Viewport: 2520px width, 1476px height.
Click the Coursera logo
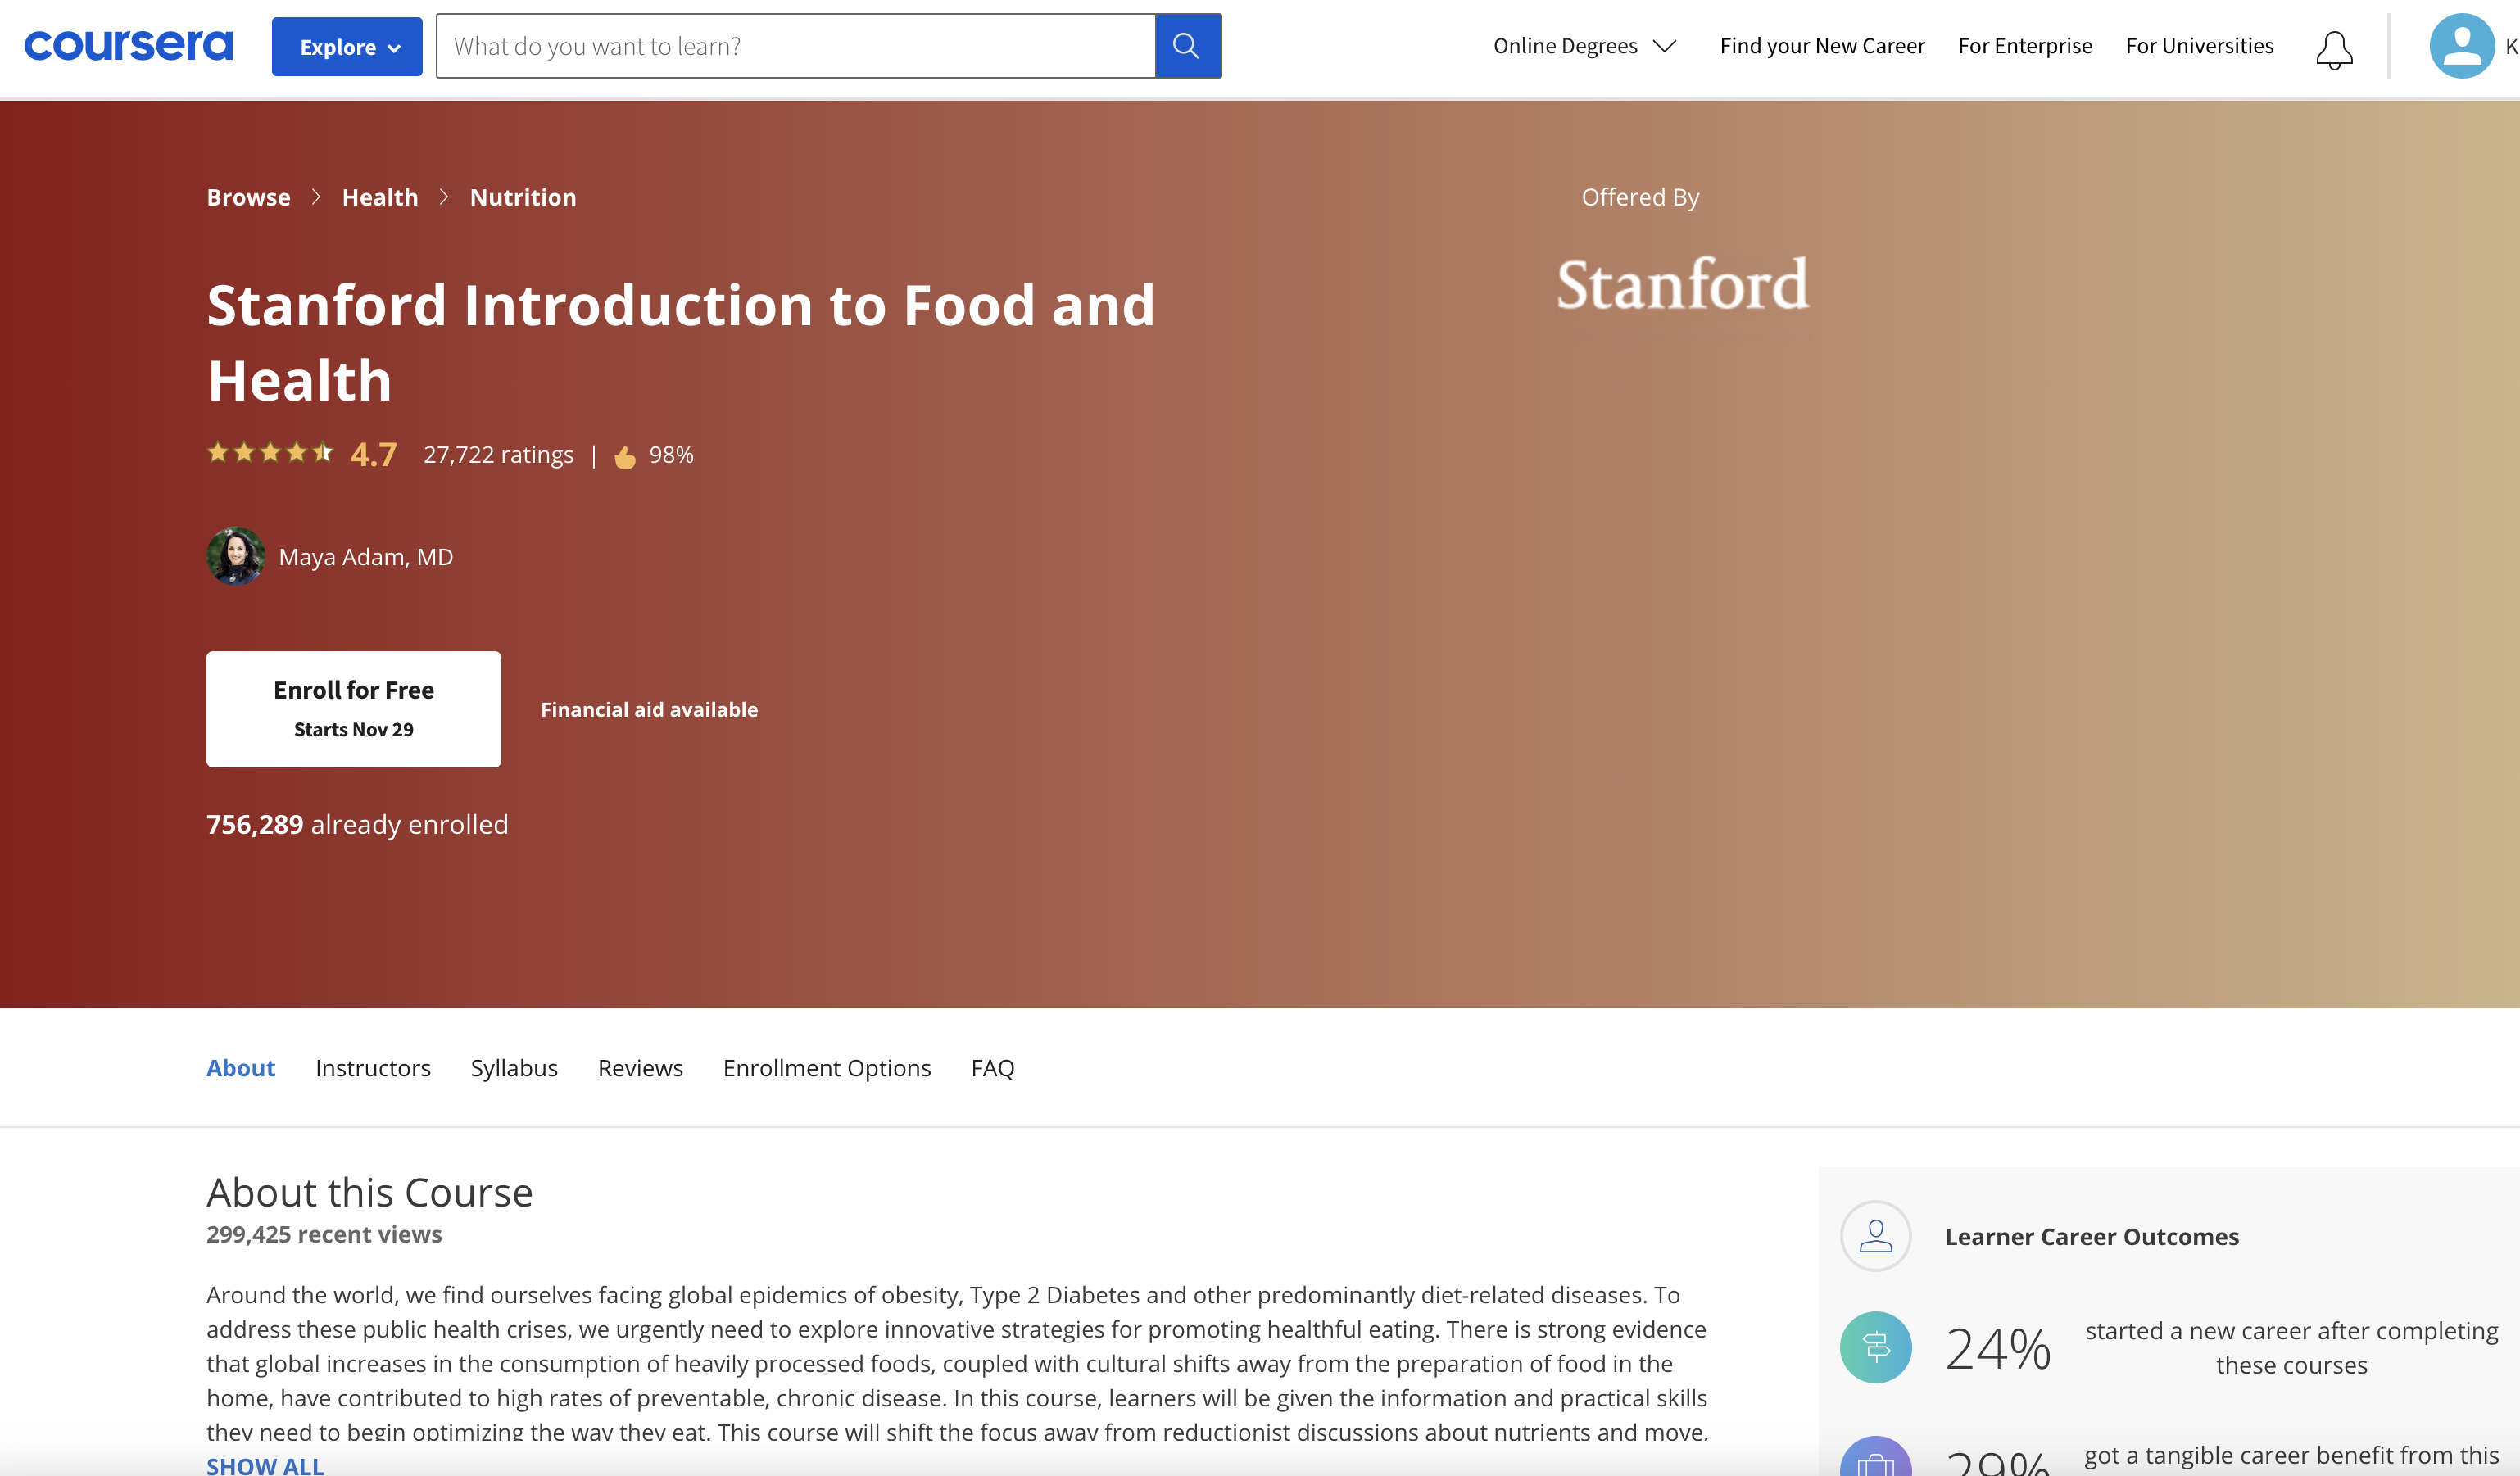click(x=128, y=45)
